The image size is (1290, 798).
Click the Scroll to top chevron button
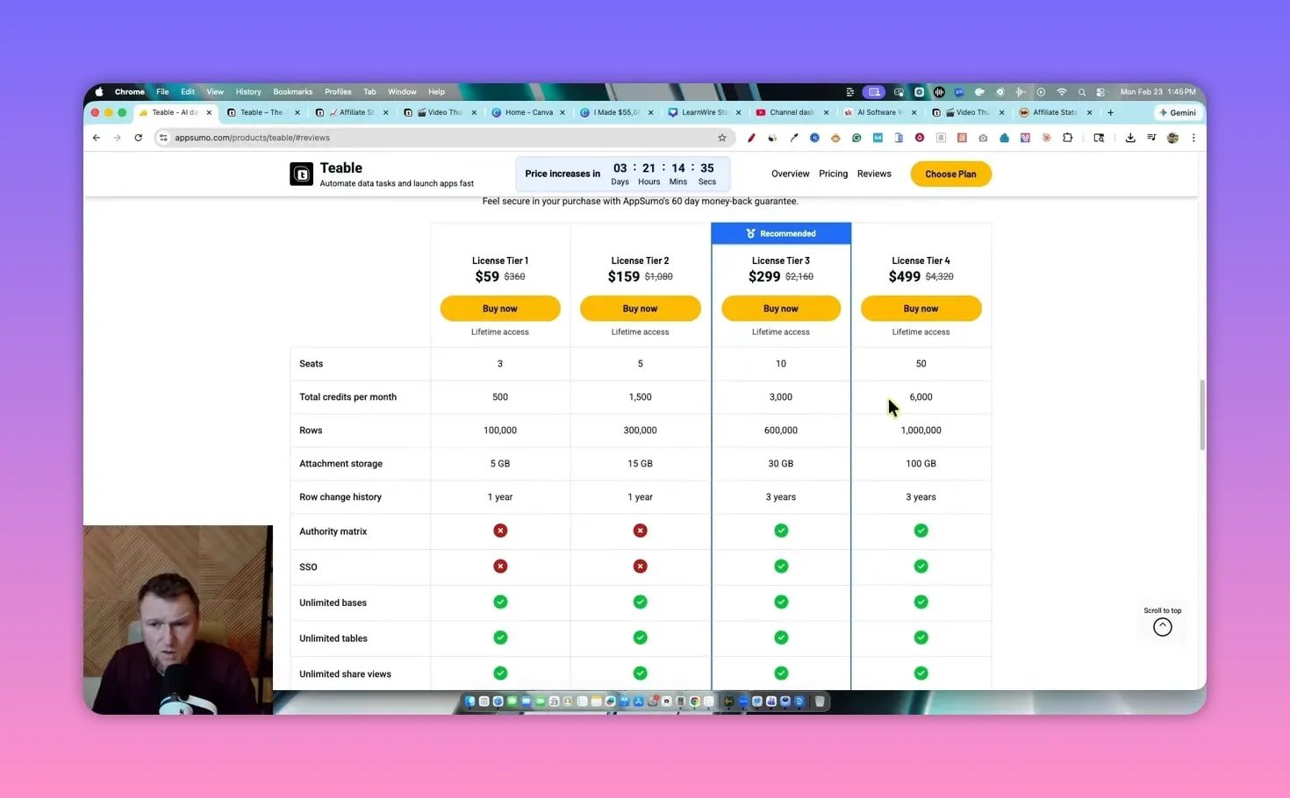(x=1163, y=626)
